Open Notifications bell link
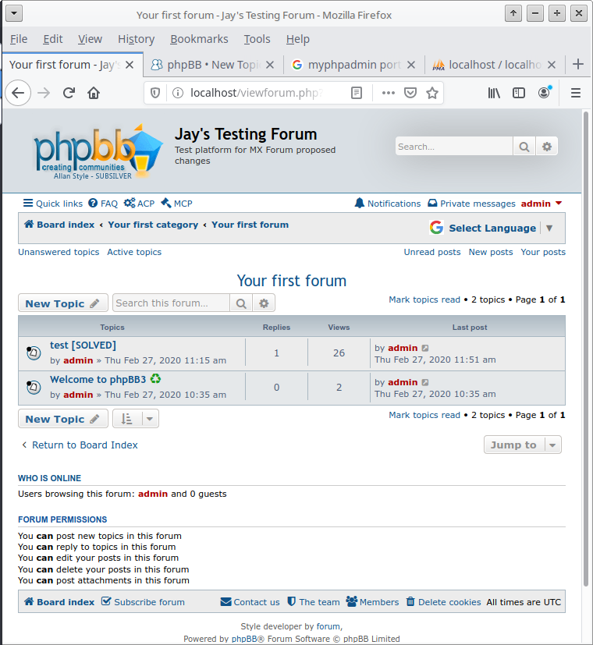 pyautogui.click(x=388, y=204)
